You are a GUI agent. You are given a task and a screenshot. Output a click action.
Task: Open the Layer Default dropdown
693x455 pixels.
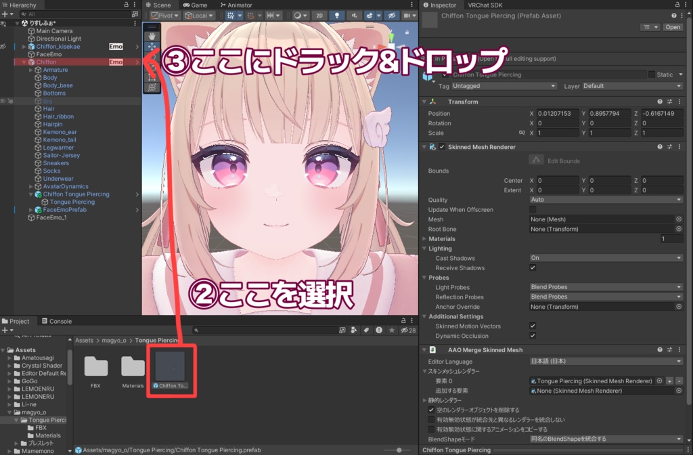tap(632, 86)
